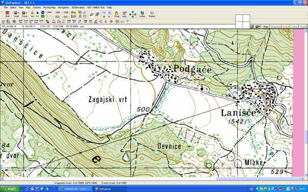The width and height of the screenshot is (308, 192).
Task: Click the Windows start button
Action: tap(10, 189)
